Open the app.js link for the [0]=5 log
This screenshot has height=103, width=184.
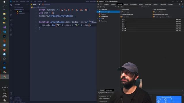click(179, 19)
